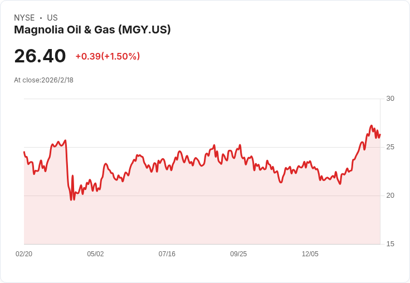This screenshot has width=410, height=283.
Task: Click the US market label
Action: coord(52,18)
